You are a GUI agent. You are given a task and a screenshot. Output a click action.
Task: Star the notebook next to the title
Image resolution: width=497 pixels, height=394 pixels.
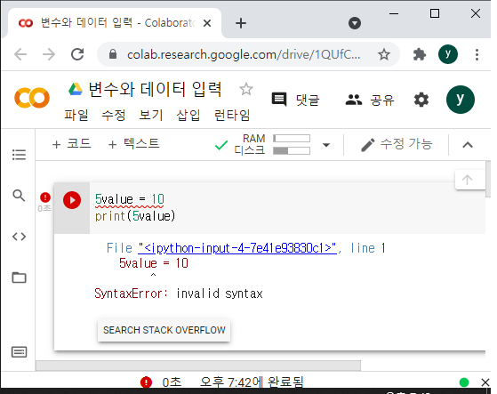click(x=246, y=89)
